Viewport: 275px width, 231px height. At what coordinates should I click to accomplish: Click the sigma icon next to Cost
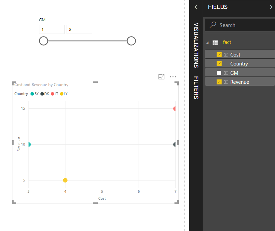pyautogui.click(x=226, y=55)
